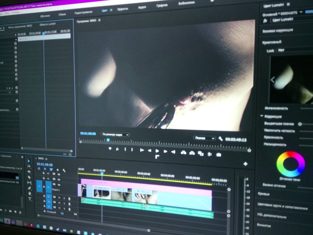Screen dimensions: 313x235
Task: Select the Razor tool
Action: pyautogui.click(x=29, y=177)
